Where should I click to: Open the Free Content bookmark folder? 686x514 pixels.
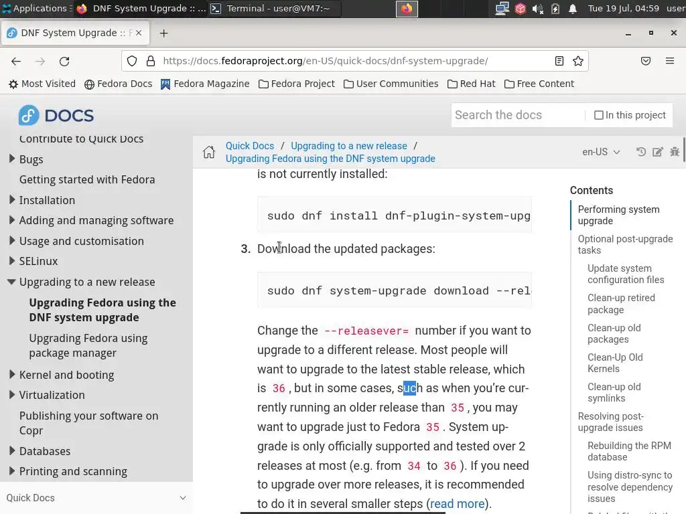tap(539, 84)
